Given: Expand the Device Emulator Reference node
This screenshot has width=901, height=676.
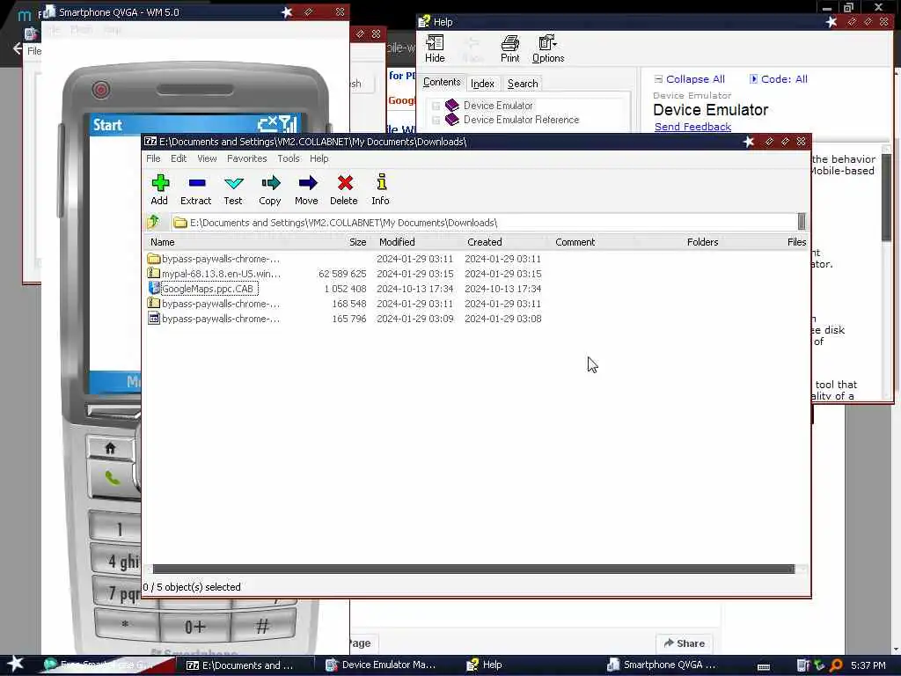Looking at the screenshot, I should pos(436,120).
